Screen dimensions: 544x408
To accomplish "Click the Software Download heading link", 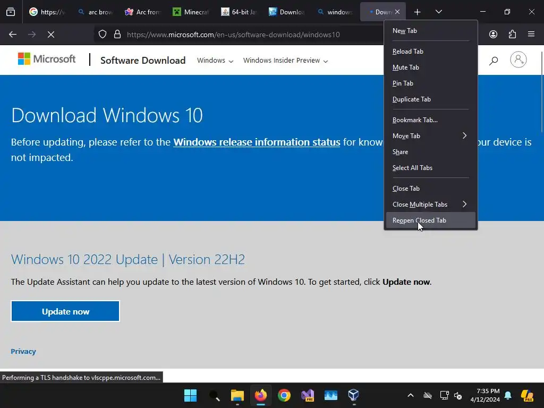I will pos(143,61).
